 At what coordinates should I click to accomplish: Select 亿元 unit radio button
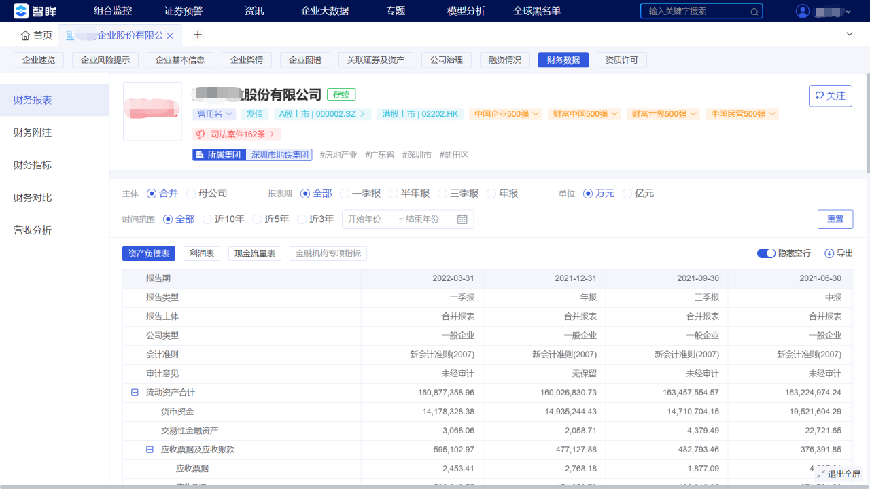tap(627, 194)
